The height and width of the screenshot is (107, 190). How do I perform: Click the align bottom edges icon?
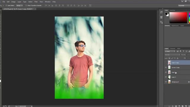click(x=52, y=6)
